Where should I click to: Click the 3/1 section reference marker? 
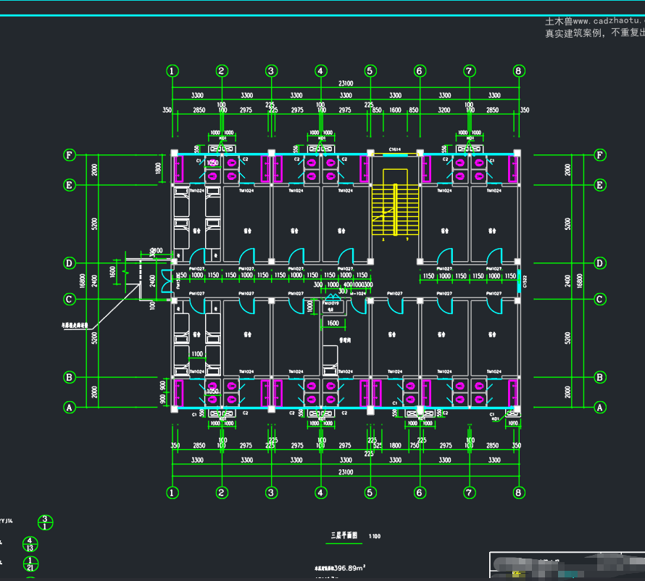coord(45,522)
